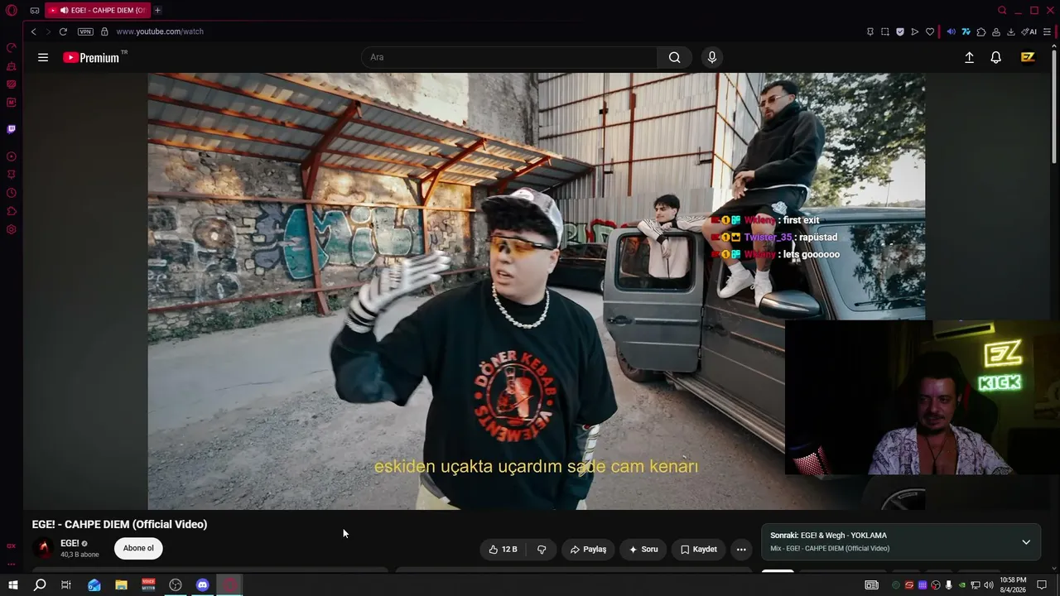Open the EGE! channel avatar

(43, 548)
